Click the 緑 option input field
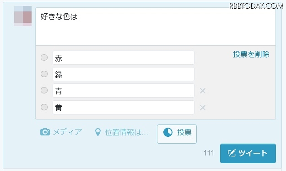 pyautogui.click(x=124, y=74)
